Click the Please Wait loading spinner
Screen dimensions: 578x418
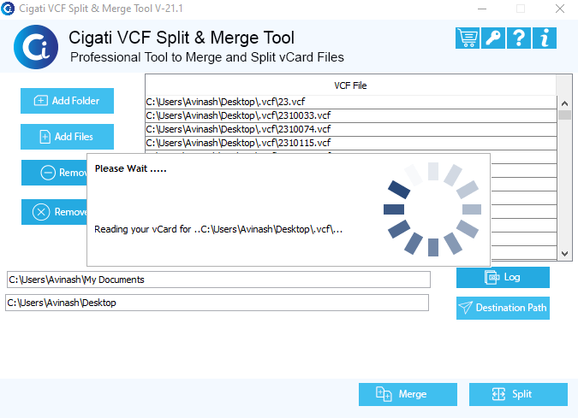(x=432, y=209)
